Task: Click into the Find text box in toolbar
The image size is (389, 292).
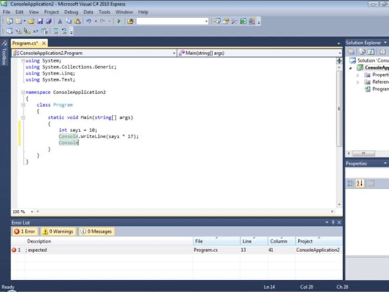Action: 171,21
